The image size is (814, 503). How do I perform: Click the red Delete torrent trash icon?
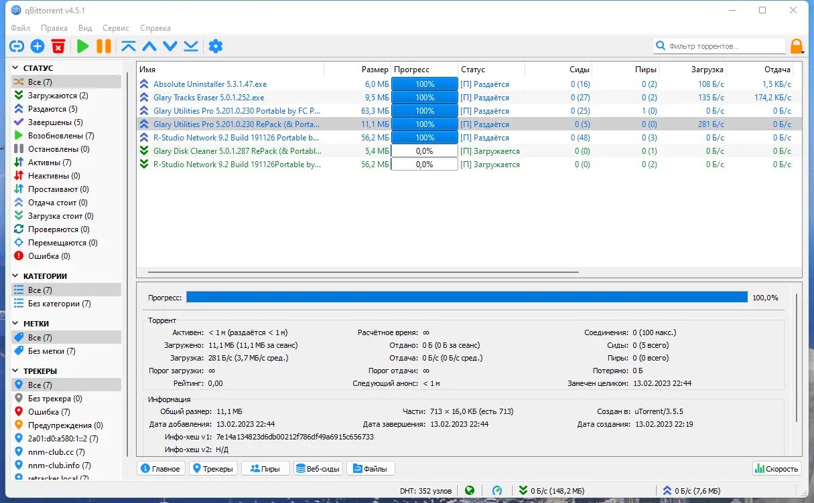point(58,46)
